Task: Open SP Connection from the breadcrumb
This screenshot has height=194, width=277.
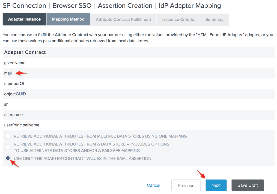Action: point(24,5)
